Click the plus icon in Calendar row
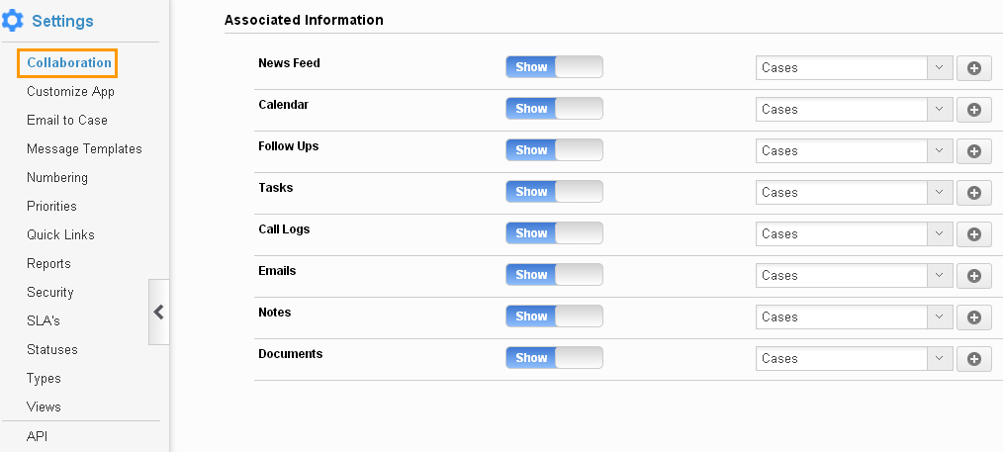1003x452 pixels. pyautogui.click(x=973, y=110)
